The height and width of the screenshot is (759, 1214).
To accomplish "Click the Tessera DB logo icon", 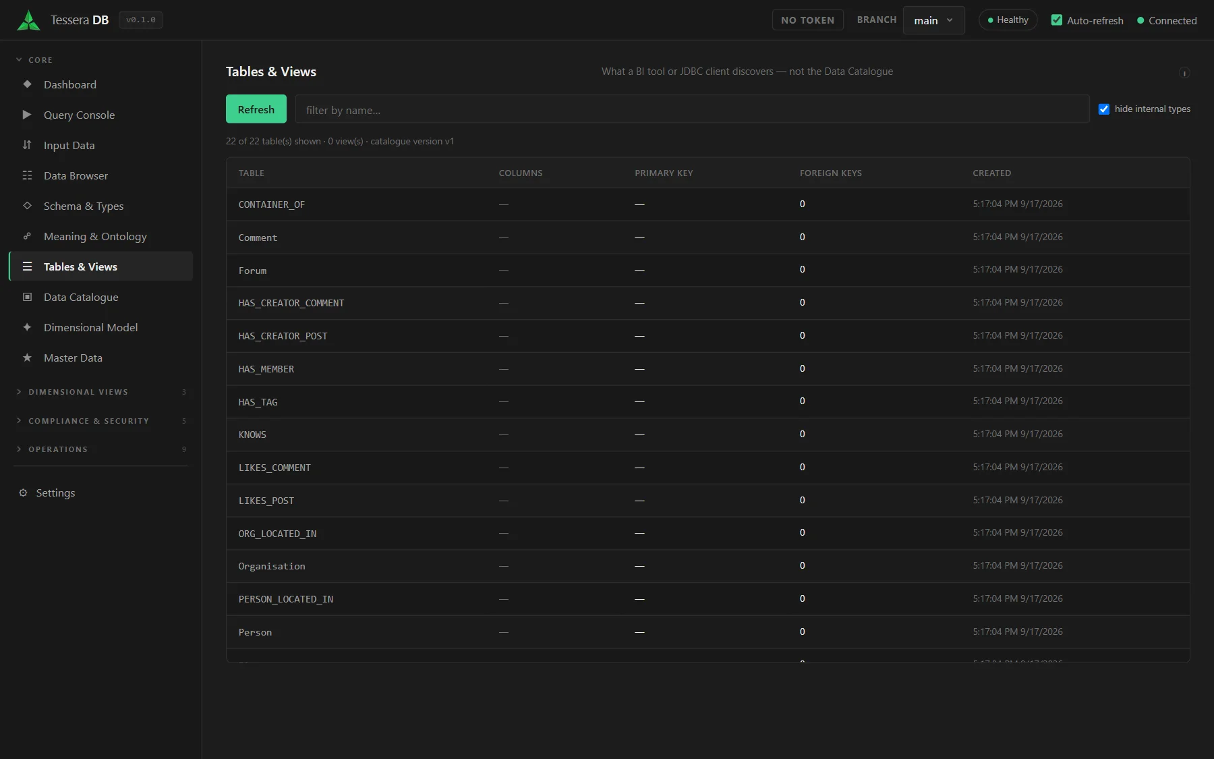I will pos(28,20).
